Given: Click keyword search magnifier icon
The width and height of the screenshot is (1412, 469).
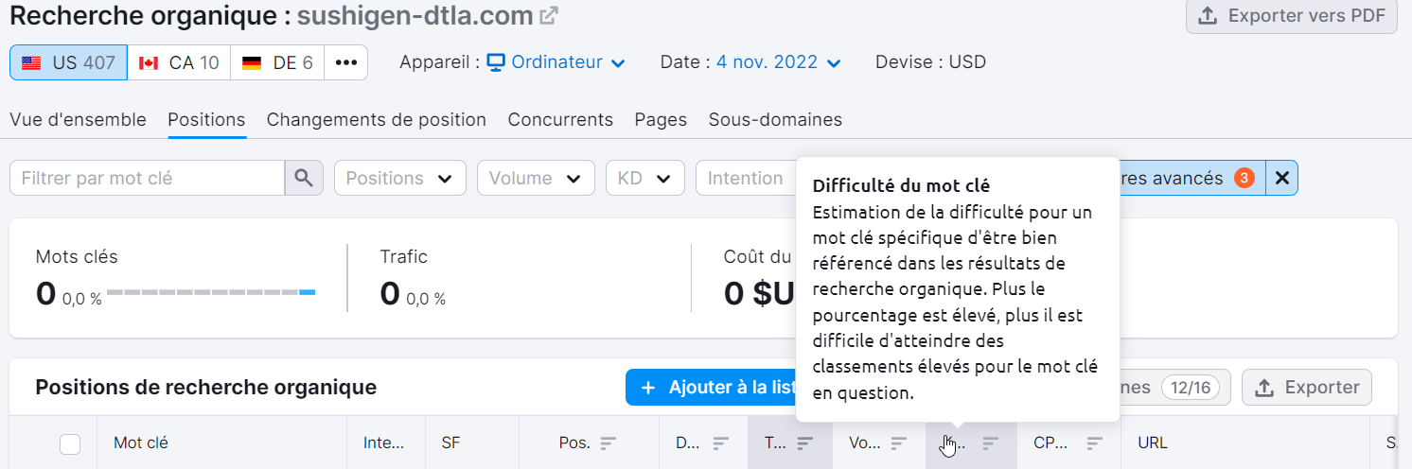Looking at the screenshot, I should (x=304, y=178).
